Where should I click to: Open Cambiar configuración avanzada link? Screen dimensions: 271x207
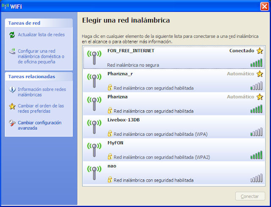point(39,125)
